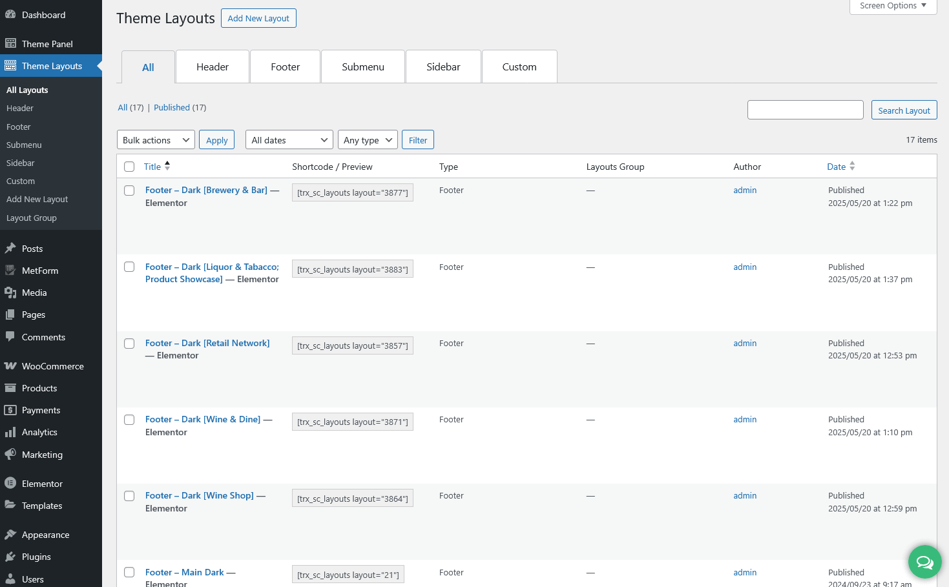This screenshot has height=587, width=949.
Task: Click the Plugins plug icon
Action: [10, 556]
